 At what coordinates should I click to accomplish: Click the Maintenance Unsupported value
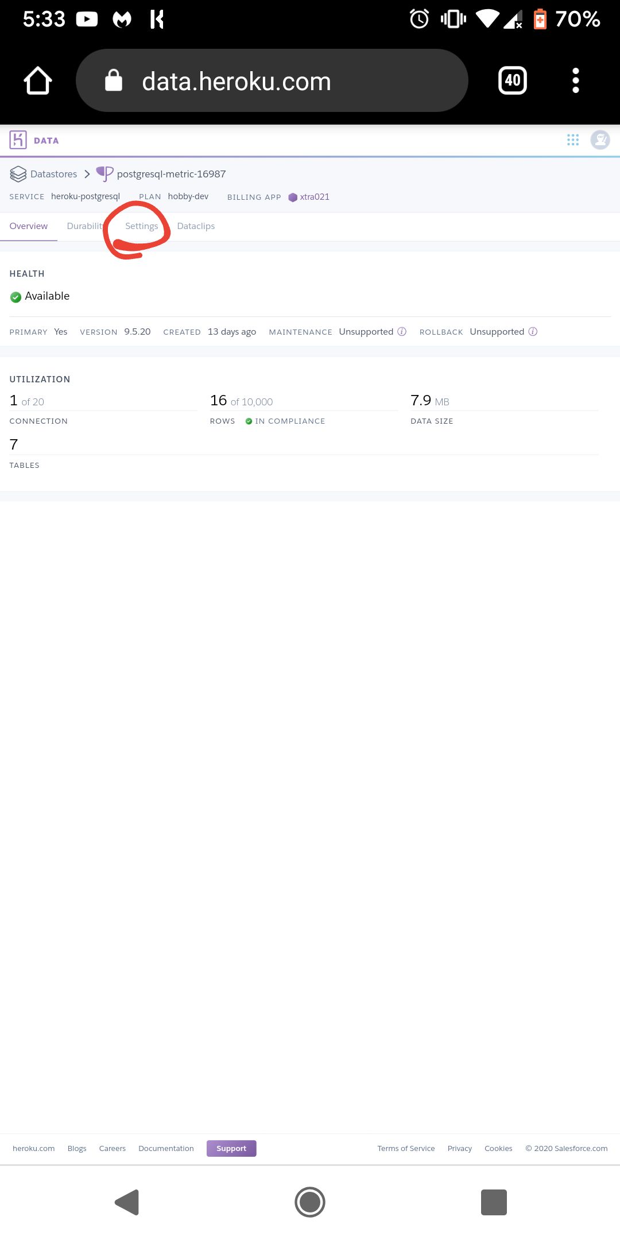[x=366, y=332]
